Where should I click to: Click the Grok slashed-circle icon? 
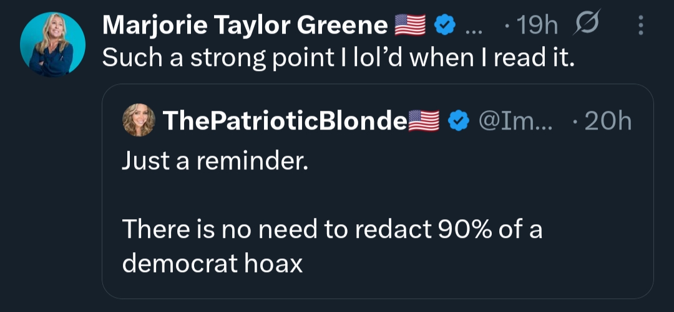pyautogui.click(x=587, y=25)
